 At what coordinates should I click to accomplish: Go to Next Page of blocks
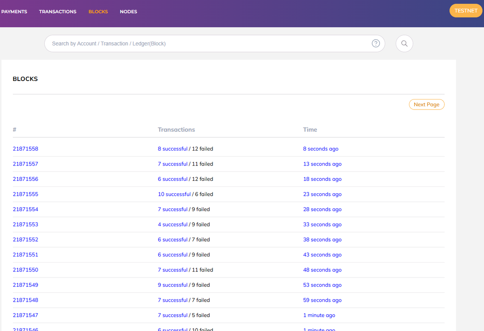click(x=426, y=105)
